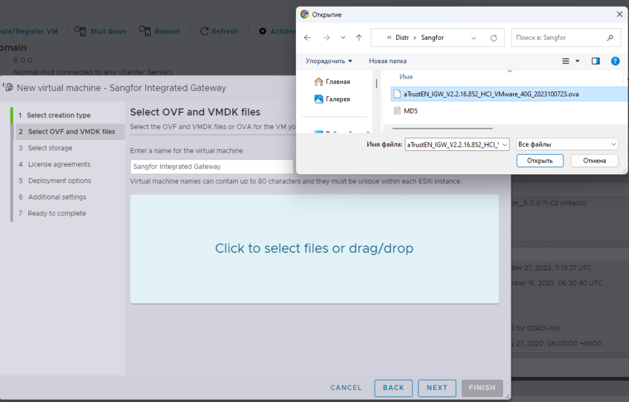
Task: Click the virtual machine name field
Action: tap(212, 167)
